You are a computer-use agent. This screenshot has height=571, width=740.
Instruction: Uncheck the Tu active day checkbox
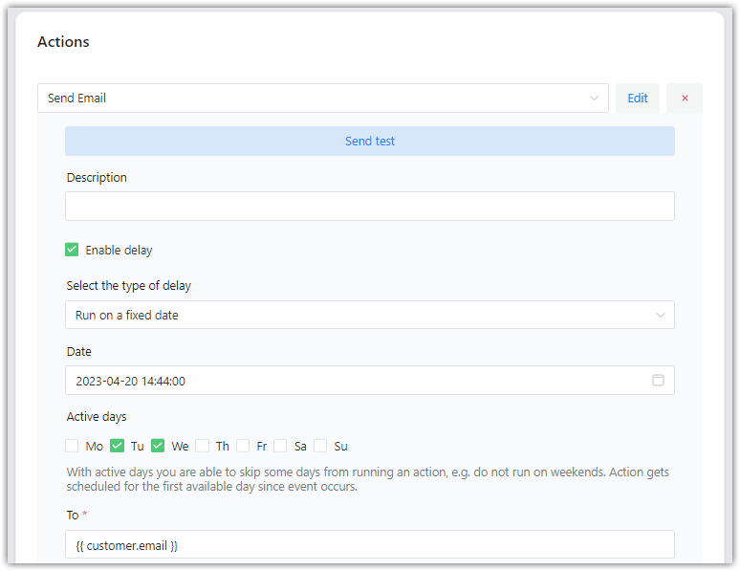coord(117,446)
